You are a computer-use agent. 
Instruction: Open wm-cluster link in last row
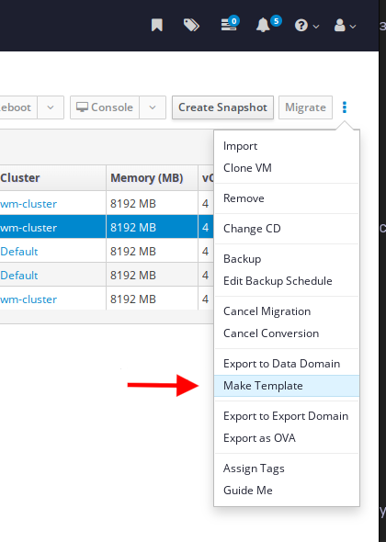point(28,299)
